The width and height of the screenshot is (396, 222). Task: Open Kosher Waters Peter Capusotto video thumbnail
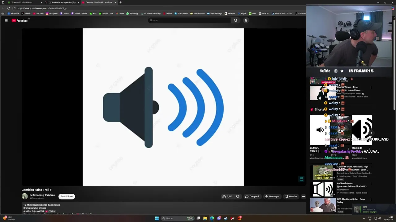pos(323,93)
